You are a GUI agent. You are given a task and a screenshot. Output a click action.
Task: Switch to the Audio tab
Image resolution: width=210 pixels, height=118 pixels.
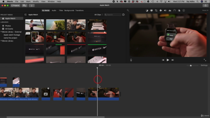(54, 10)
